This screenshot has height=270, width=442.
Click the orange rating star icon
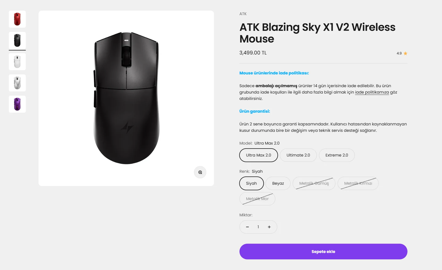[x=405, y=53]
